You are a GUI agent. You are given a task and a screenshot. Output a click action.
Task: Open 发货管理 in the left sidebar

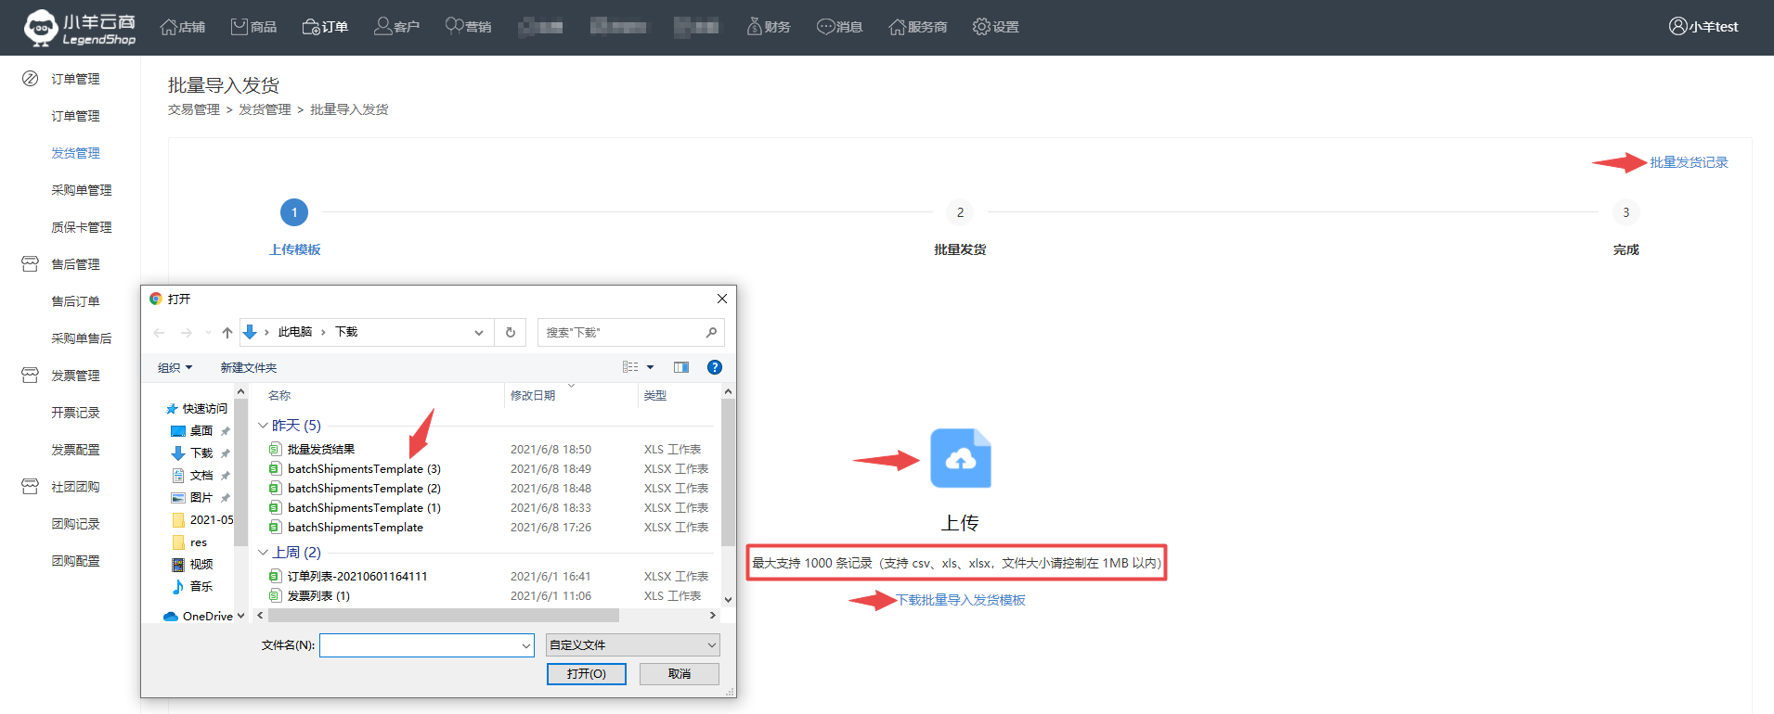tap(75, 153)
